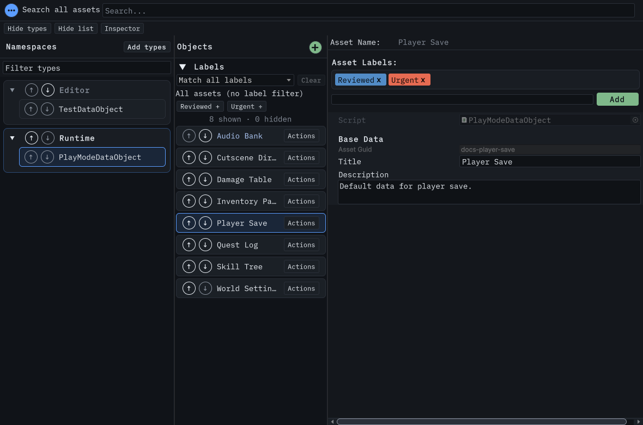Move Quest Log down arrow
The width and height of the screenshot is (643, 425).
pyautogui.click(x=205, y=245)
